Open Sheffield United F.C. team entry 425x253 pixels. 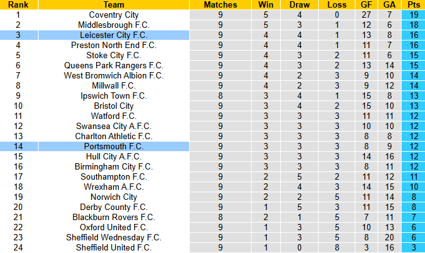click(114, 247)
